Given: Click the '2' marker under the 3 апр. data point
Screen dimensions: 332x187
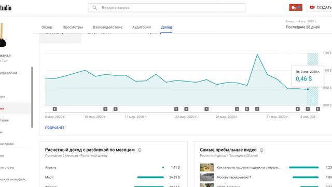Looking at the screenshot, I should tap(308, 109).
